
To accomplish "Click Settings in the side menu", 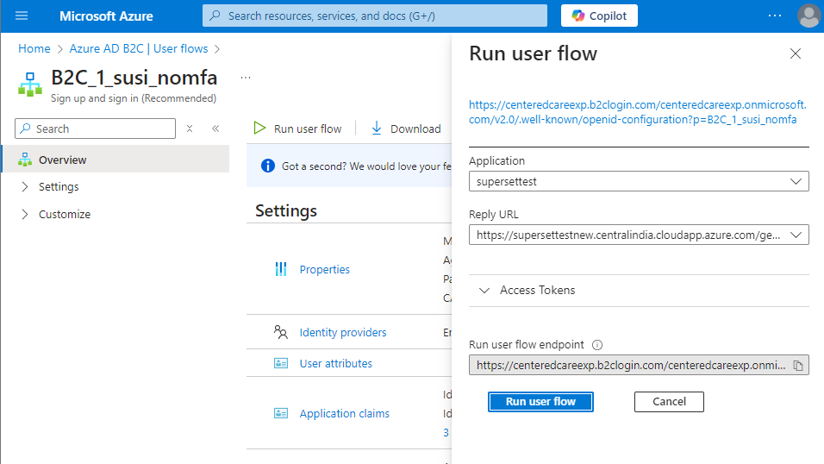I will click(x=59, y=187).
